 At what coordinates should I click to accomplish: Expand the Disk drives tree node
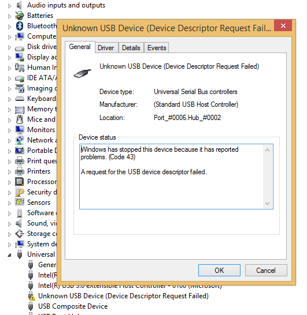[9, 47]
